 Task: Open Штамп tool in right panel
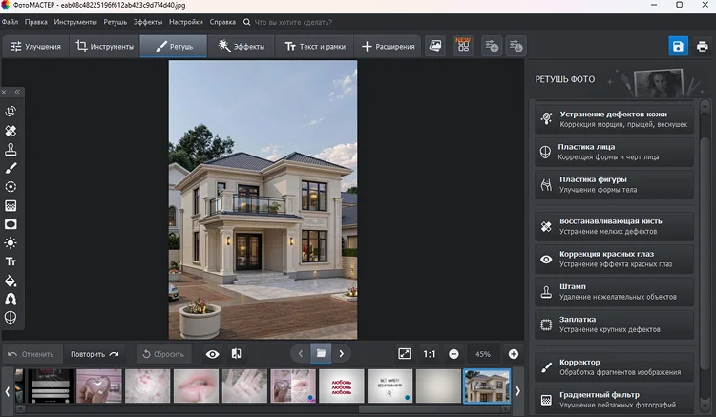(614, 292)
